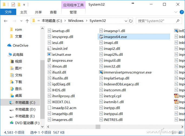
Task: Expand the address bar history dropdown
Action: coord(126,21)
